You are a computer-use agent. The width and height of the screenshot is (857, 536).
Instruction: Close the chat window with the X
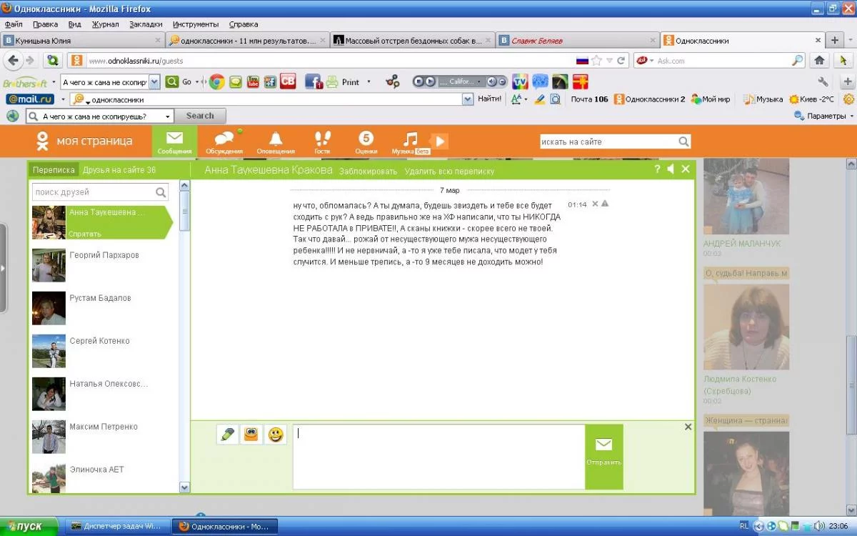686,169
